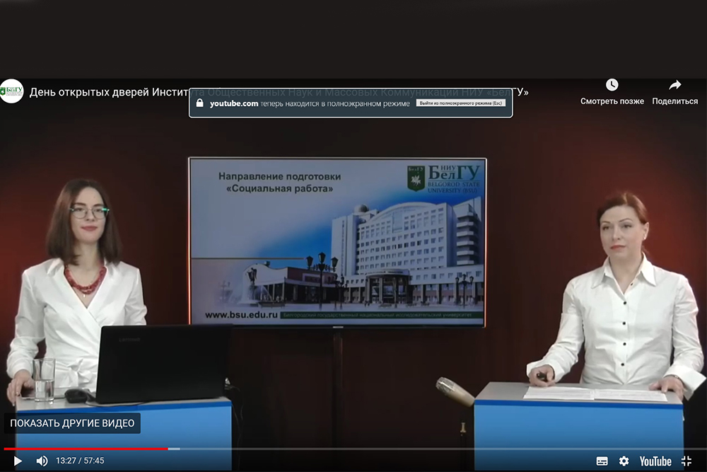Click the 13:27 / 57:45 time display
The image size is (707, 472).
[80, 461]
